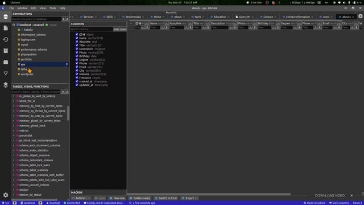Close the Query #1 tab
364x205 pixels.
253,17
